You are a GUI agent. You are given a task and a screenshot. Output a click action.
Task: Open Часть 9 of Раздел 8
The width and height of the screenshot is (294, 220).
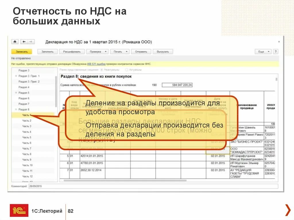27,159
